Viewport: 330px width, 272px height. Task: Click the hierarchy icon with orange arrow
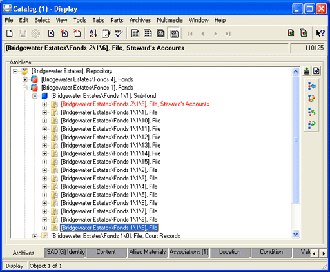(311, 99)
